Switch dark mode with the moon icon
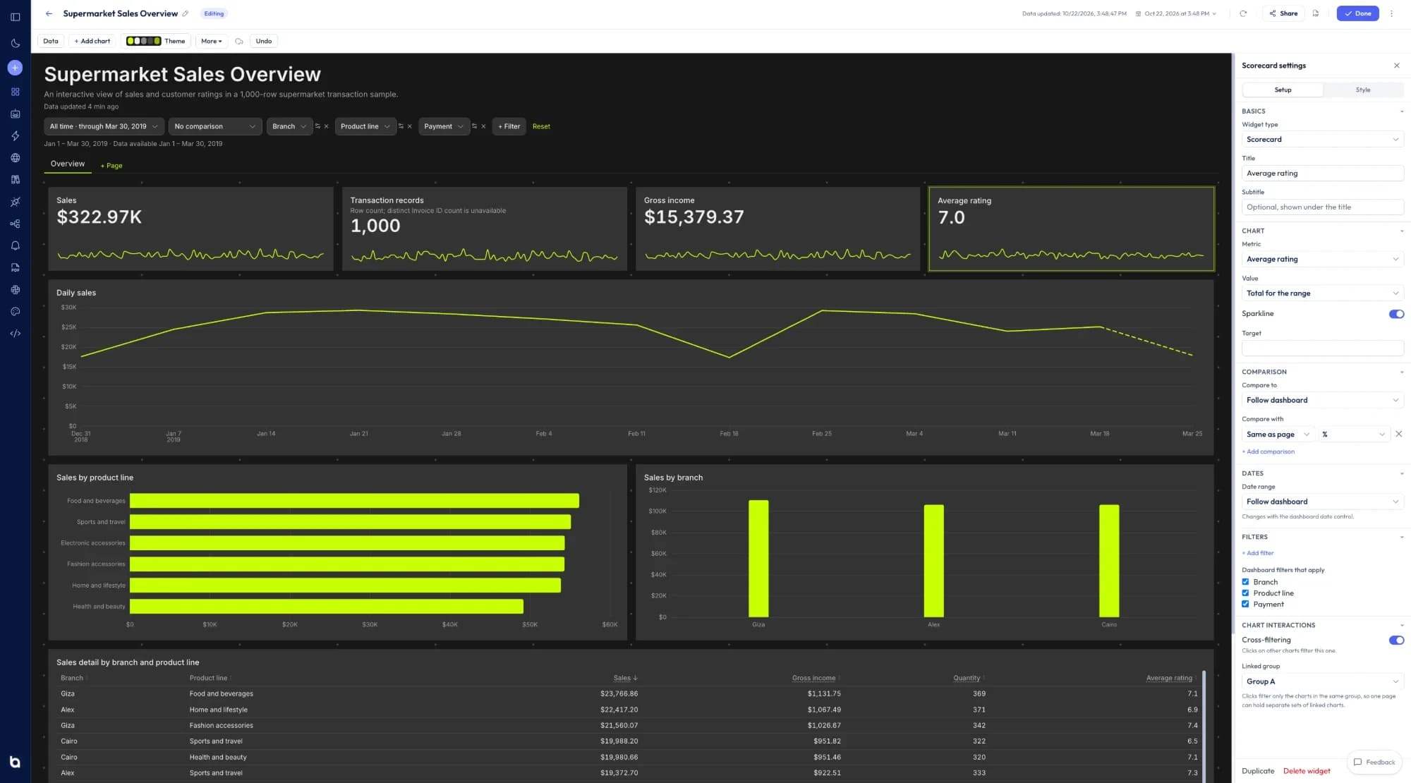Screen dimensions: 1411x783 point(15,43)
